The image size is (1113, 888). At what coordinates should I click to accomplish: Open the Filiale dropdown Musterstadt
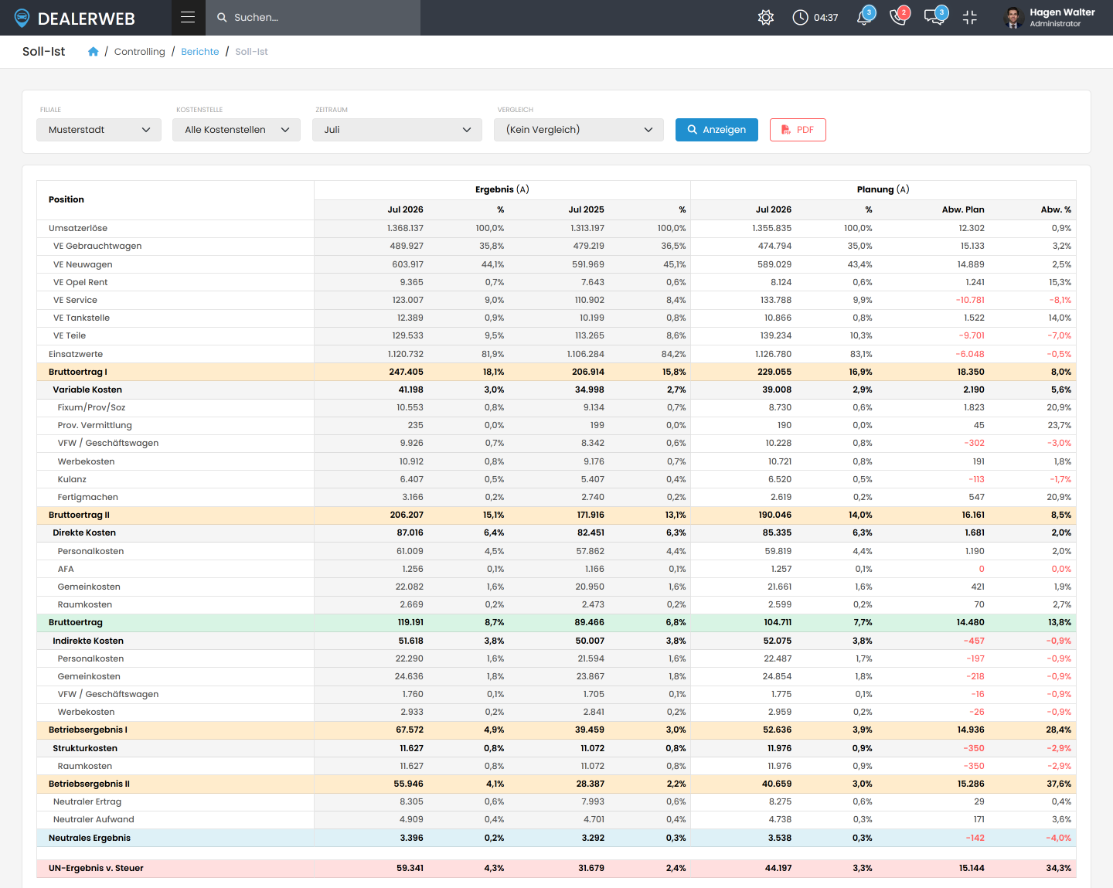[x=99, y=130]
